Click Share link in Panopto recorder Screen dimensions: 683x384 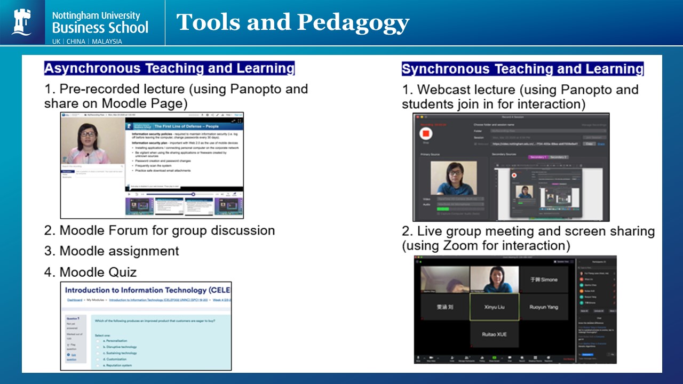click(601, 144)
